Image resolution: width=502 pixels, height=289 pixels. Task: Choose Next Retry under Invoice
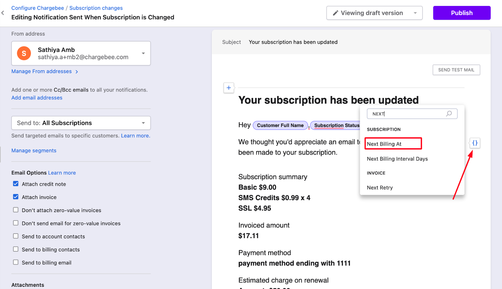pyautogui.click(x=380, y=188)
